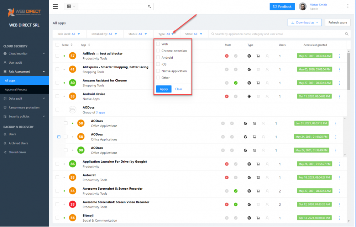Click the main apps list scrollbar
Viewport: 356px width, 227px height.
coord(349,72)
